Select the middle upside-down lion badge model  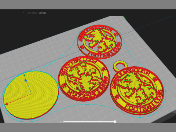point(84,78)
